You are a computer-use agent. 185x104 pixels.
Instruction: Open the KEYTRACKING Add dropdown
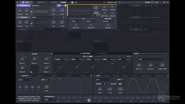click(49, 100)
